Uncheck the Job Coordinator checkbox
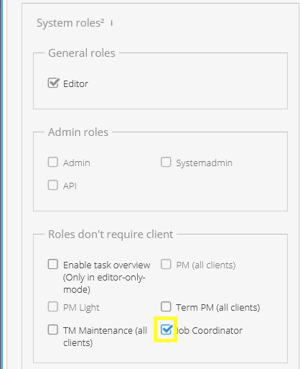This screenshot has height=369, width=300. pyautogui.click(x=166, y=329)
